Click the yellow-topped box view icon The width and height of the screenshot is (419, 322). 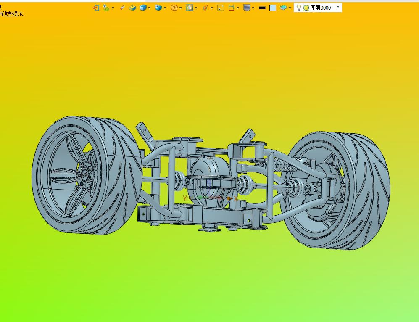coord(132,8)
